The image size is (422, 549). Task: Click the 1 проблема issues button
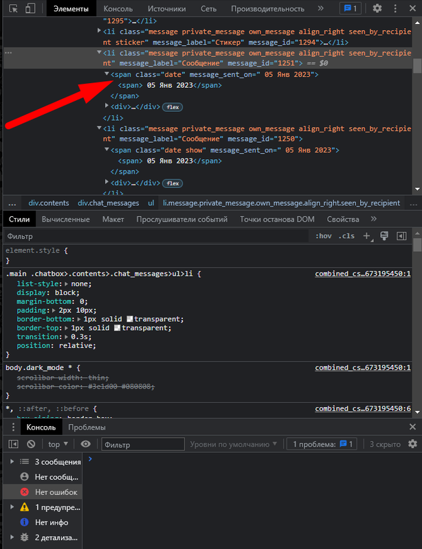(x=322, y=444)
